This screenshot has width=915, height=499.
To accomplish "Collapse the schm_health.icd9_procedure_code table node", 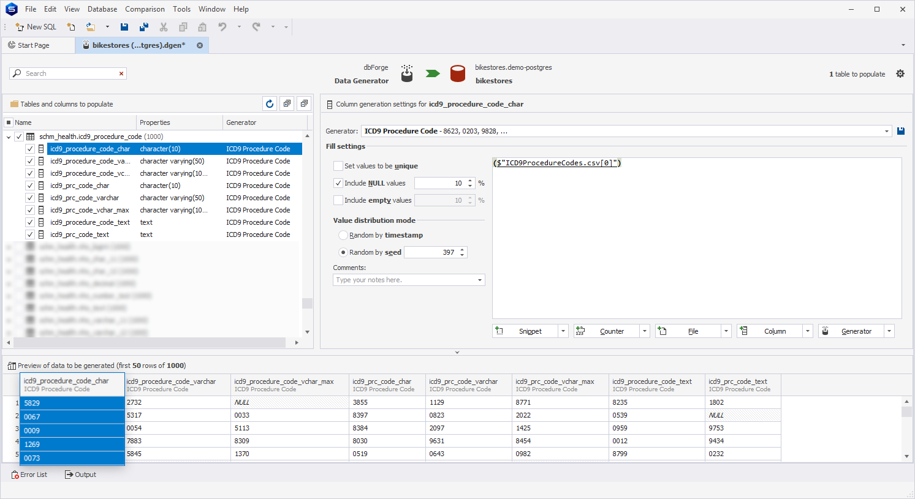I will coord(9,137).
